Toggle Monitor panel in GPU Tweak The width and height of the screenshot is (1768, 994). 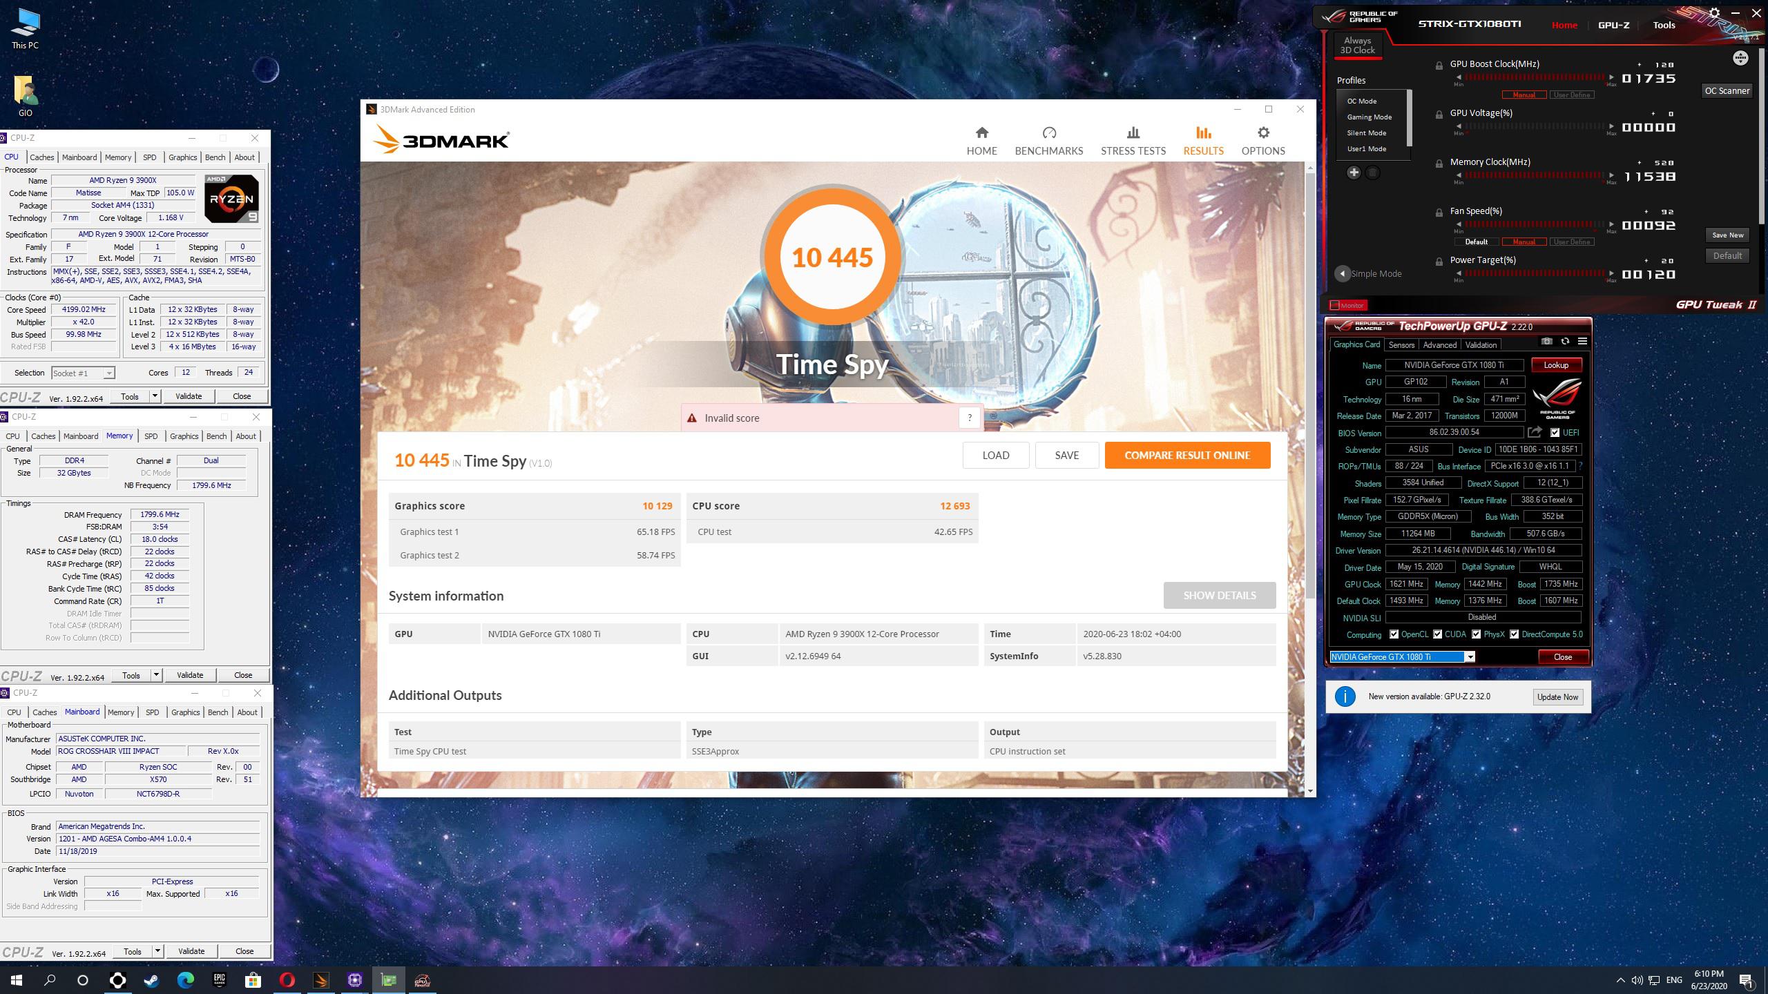click(1348, 305)
